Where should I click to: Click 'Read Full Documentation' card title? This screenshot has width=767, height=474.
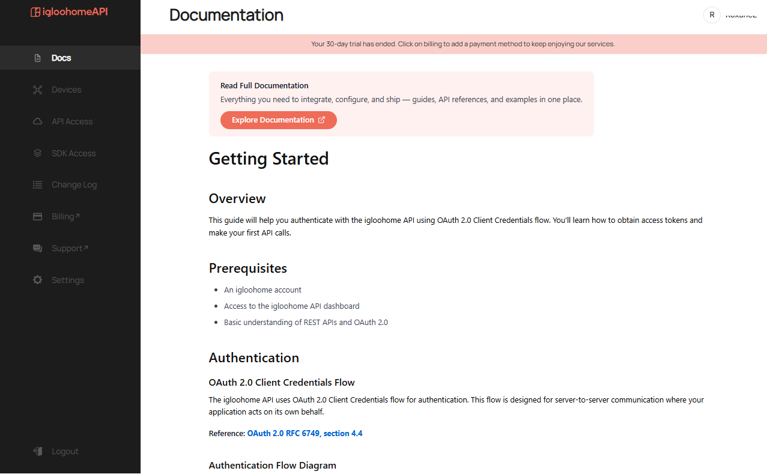pyautogui.click(x=264, y=86)
